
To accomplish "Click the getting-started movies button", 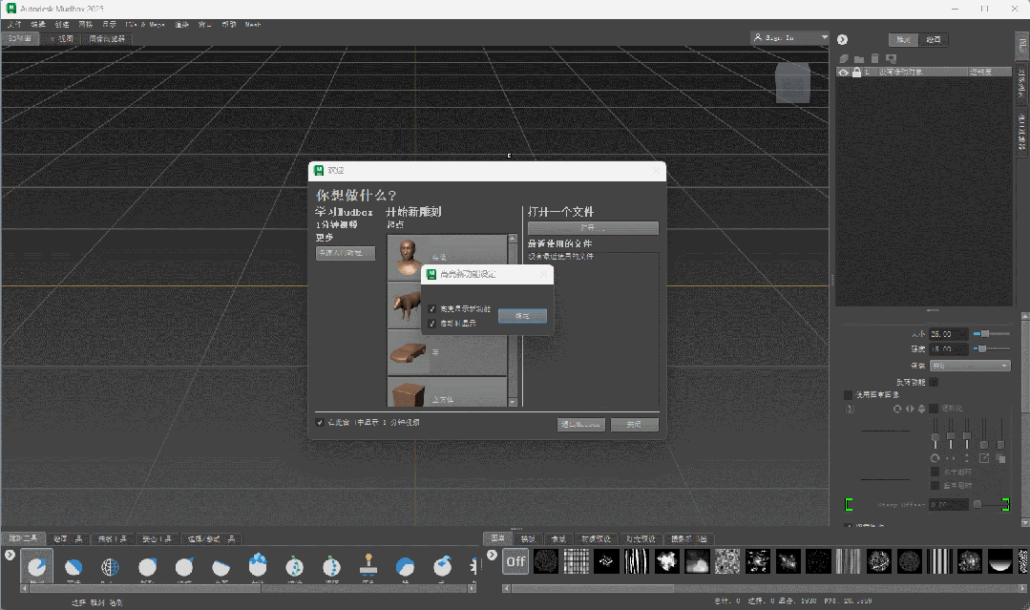I will (346, 253).
